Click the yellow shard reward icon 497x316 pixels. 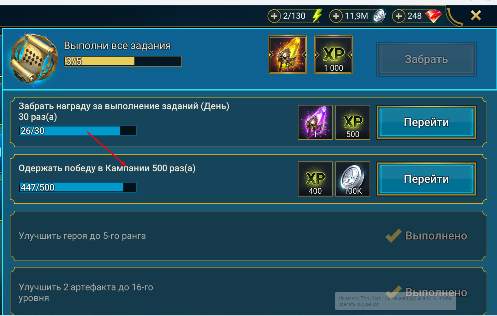[x=287, y=55]
